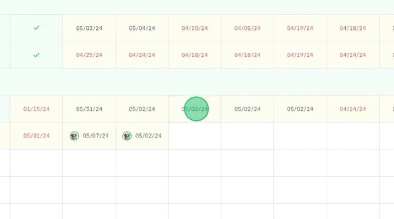Select the 05/07/24 date text
The height and width of the screenshot is (219, 394).
click(95, 136)
